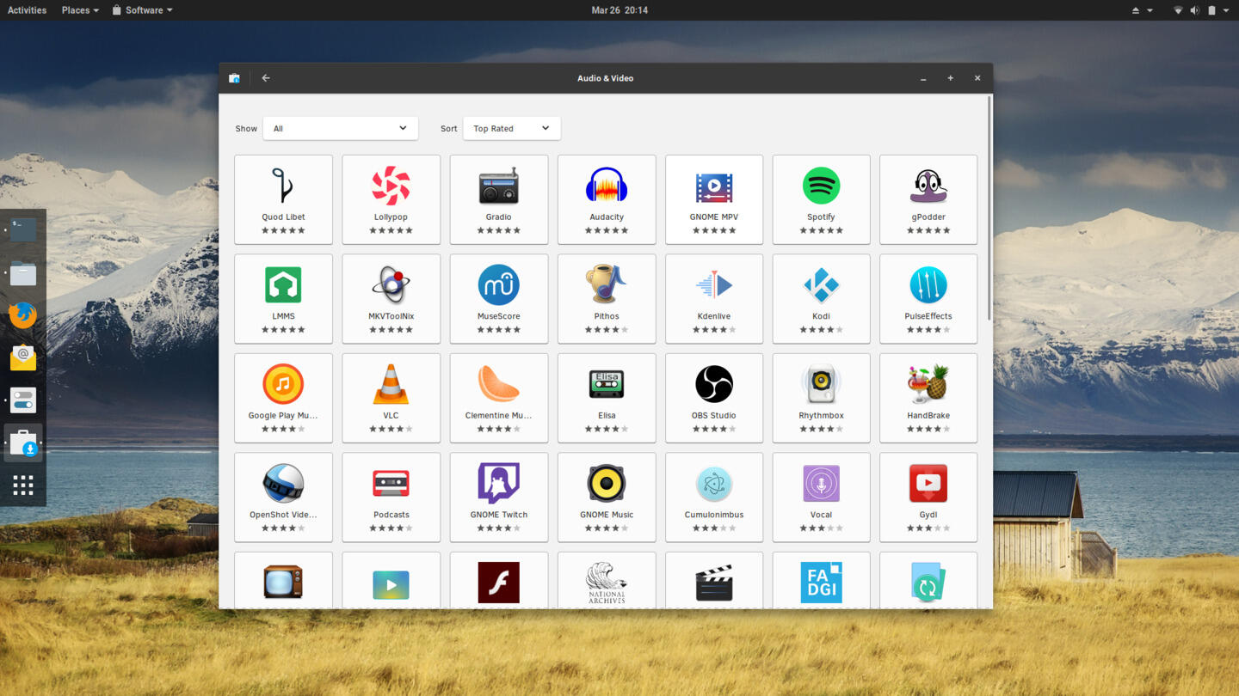Click the eject icon in top bar
This screenshot has height=696, width=1239.
[1136, 10]
